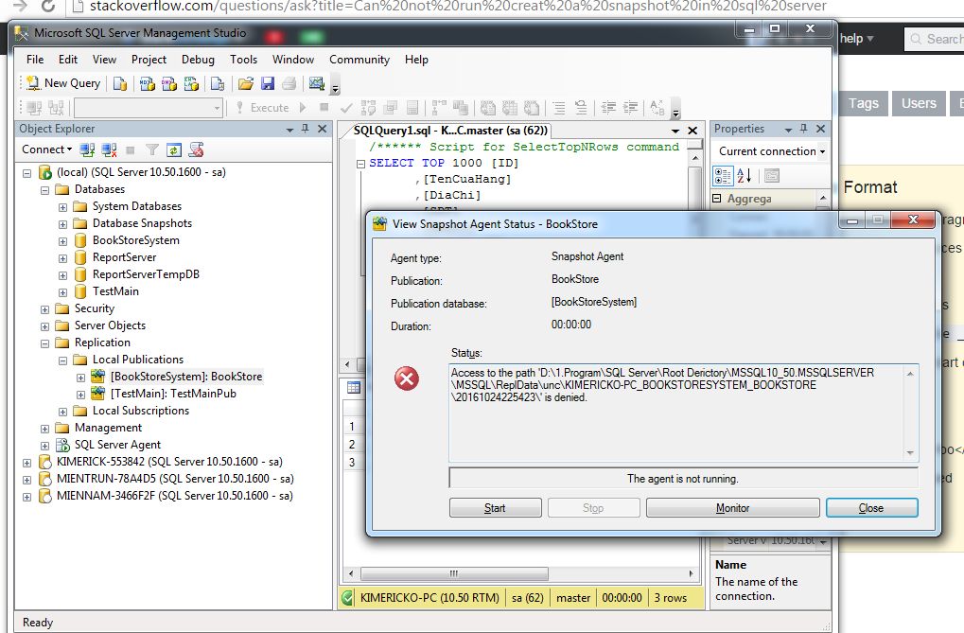Click the Save disk icon
The height and width of the screenshot is (633, 964).
pyautogui.click(x=268, y=83)
